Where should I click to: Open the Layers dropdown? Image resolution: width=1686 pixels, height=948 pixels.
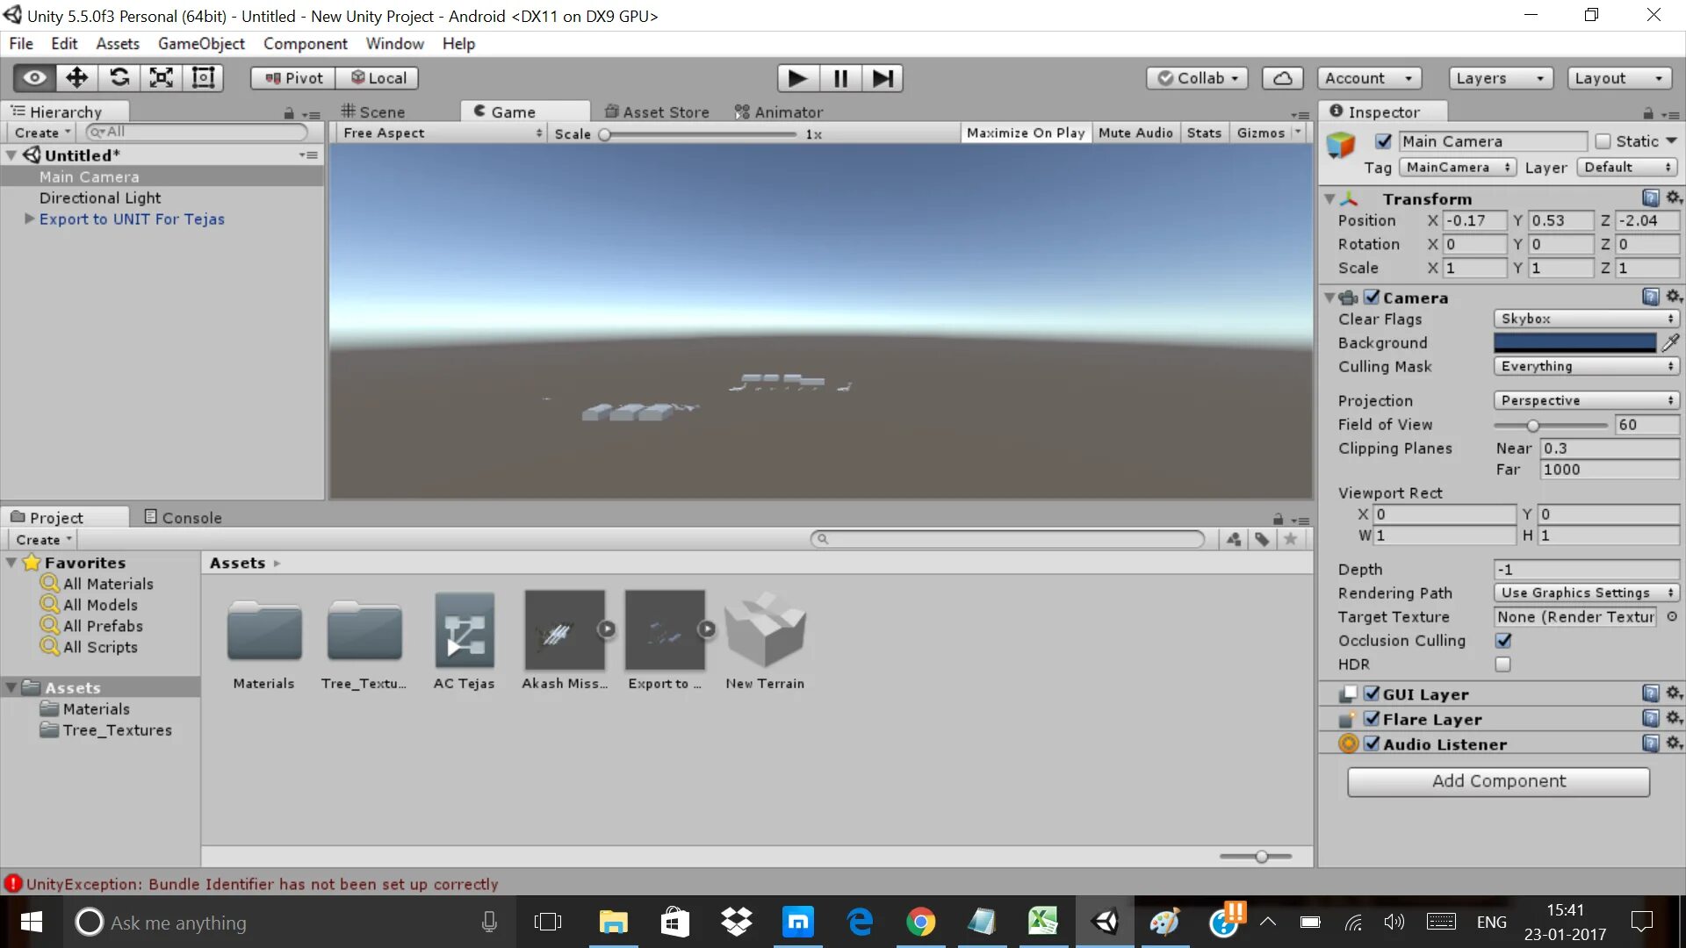tap(1500, 78)
